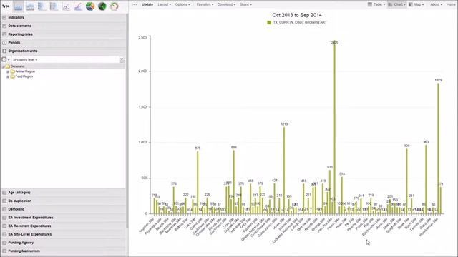Click the bar labeled 1213

[x=284, y=171]
